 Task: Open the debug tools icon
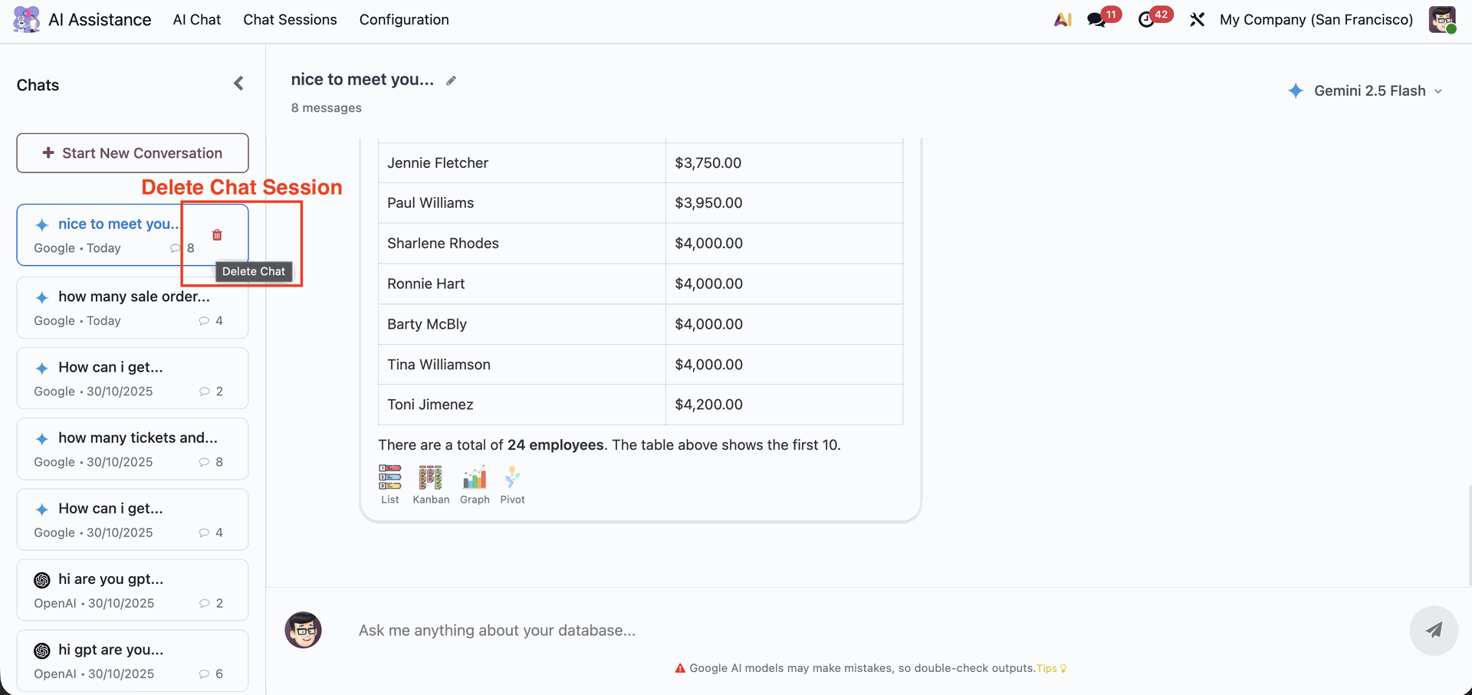pyautogui.click(x=1197, y=20)
